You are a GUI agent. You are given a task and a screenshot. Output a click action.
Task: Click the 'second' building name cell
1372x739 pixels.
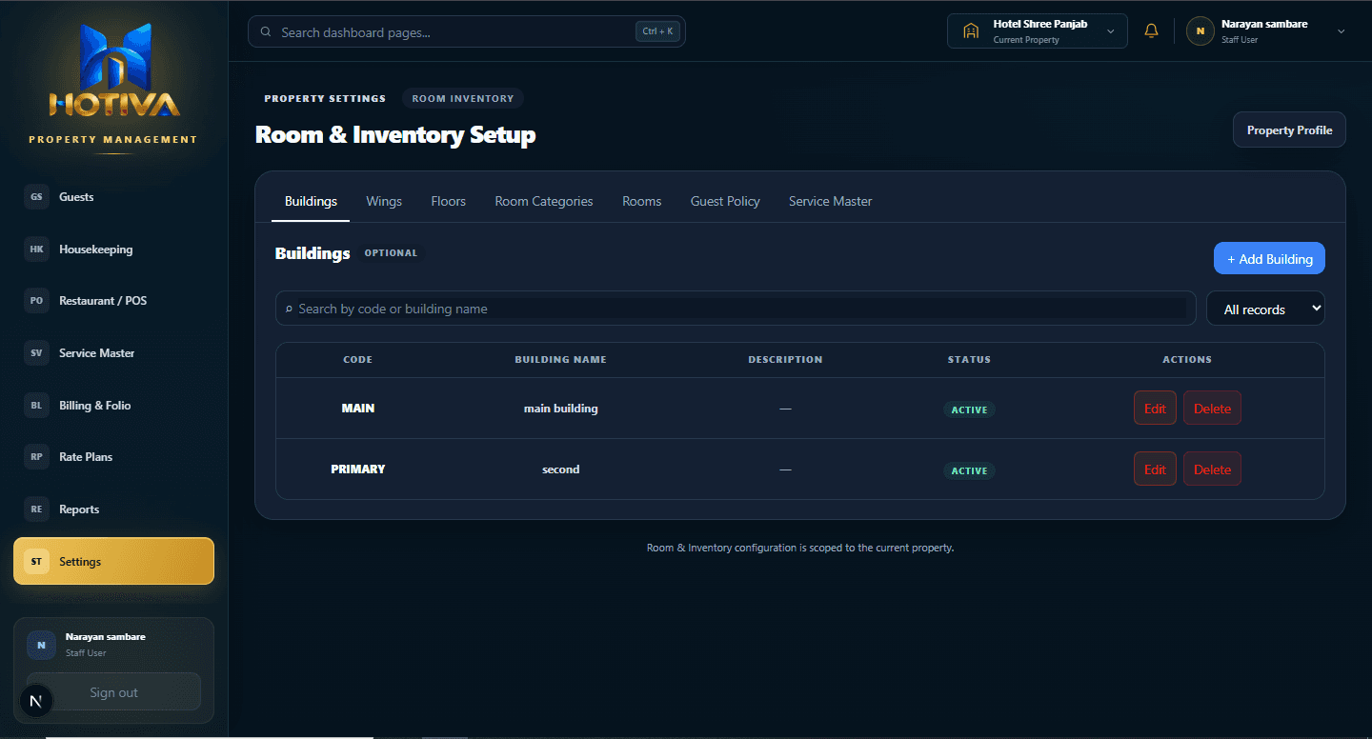(x=560, y=469)
